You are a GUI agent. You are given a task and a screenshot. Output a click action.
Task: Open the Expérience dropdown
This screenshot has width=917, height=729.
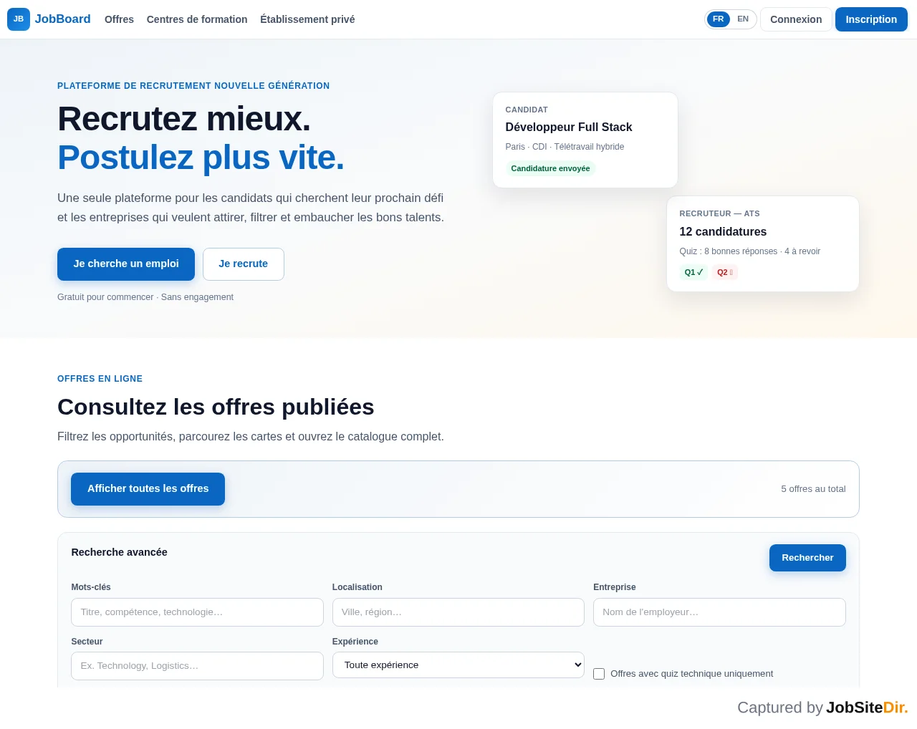[x=458, y=665]
